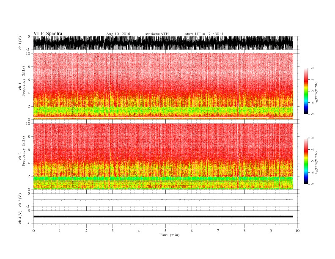The image size is (335, 259).
Task: Click inside the ch.1 spectrogram panel
Action: coord(163,86)
